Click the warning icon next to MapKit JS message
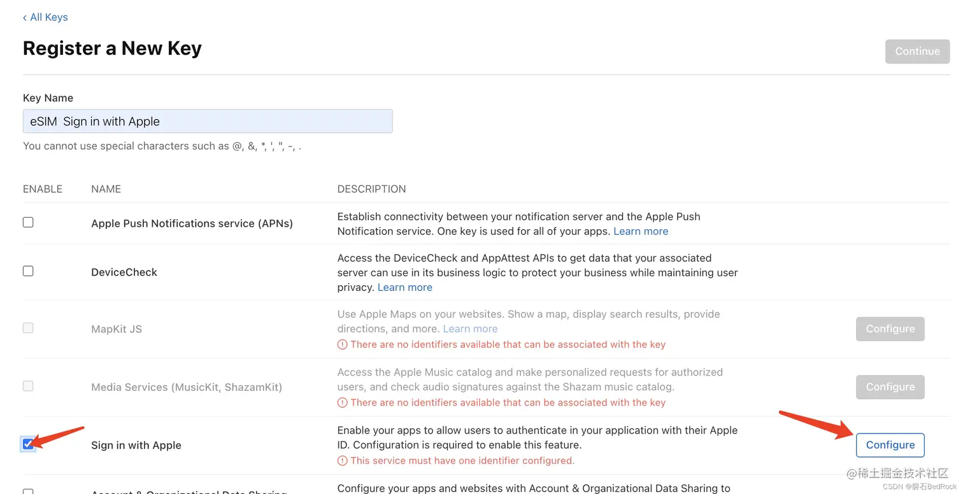This screenshot has height=494, width=963. click(x=342, y=344)
